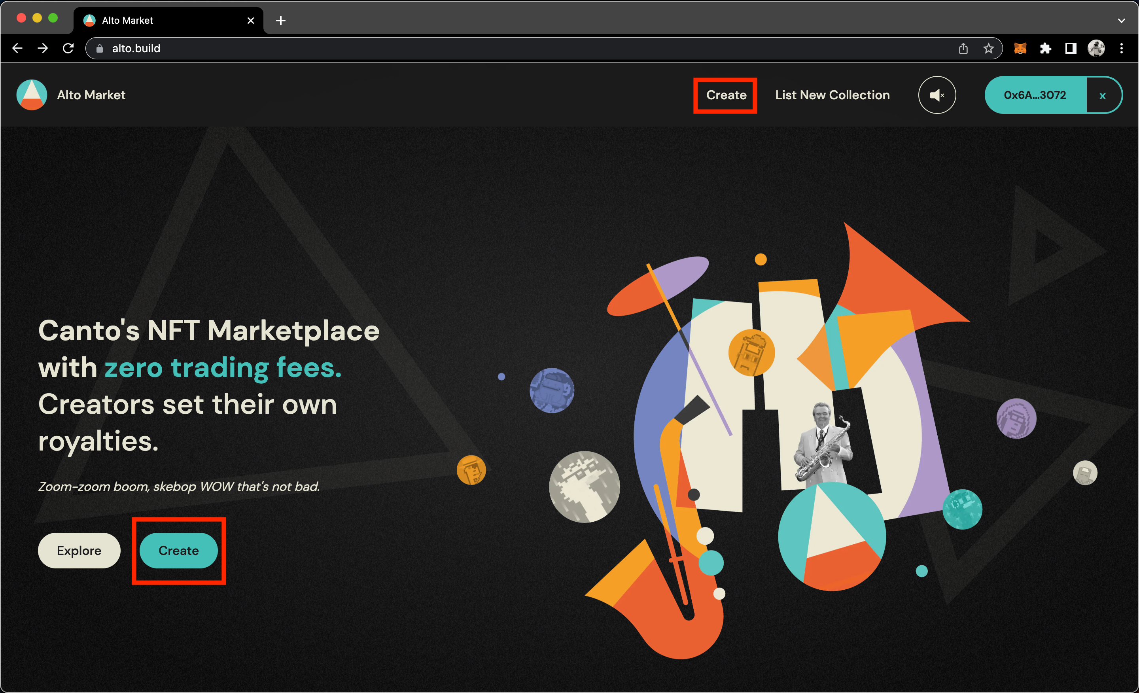Expand the tab search chevron
Screen dimensions: 1139x693
point(1122,20)
